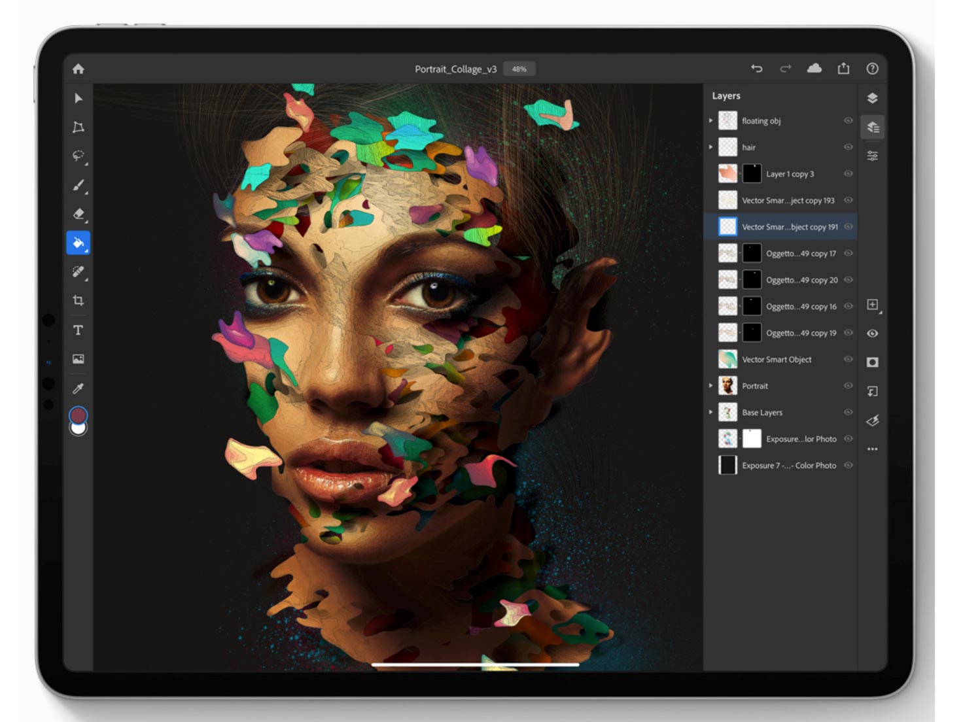
Task: Select the Lasso selection tool
Action: coord(79,156)
